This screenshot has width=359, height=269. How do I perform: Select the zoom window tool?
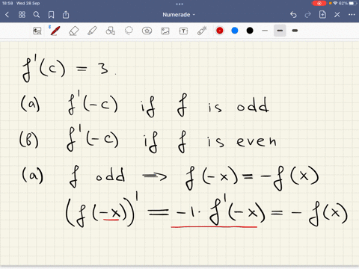coord(37,31)
